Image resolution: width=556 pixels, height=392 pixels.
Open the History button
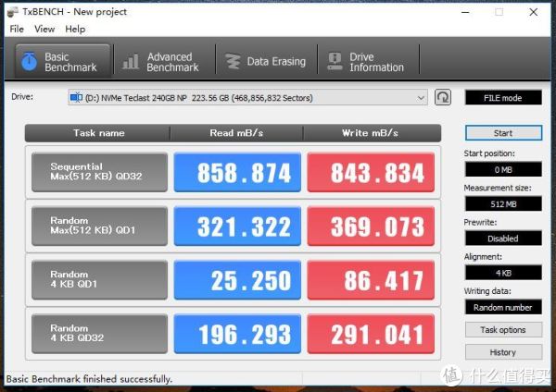click(503, 352)
